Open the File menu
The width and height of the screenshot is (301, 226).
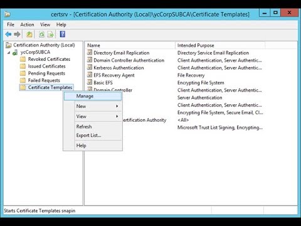pyautogui.click(x=11, y=24)
